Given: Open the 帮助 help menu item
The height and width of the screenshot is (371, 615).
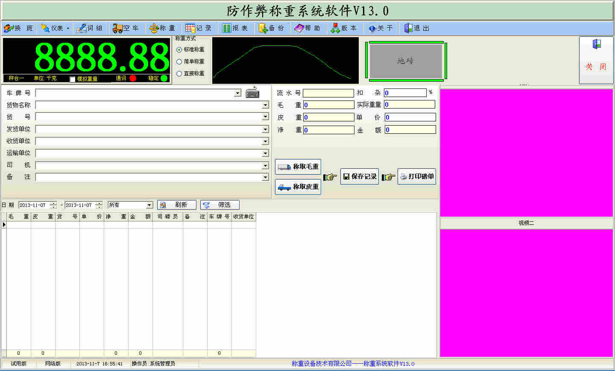Looking at the screenshot, I should click(307, 28).
